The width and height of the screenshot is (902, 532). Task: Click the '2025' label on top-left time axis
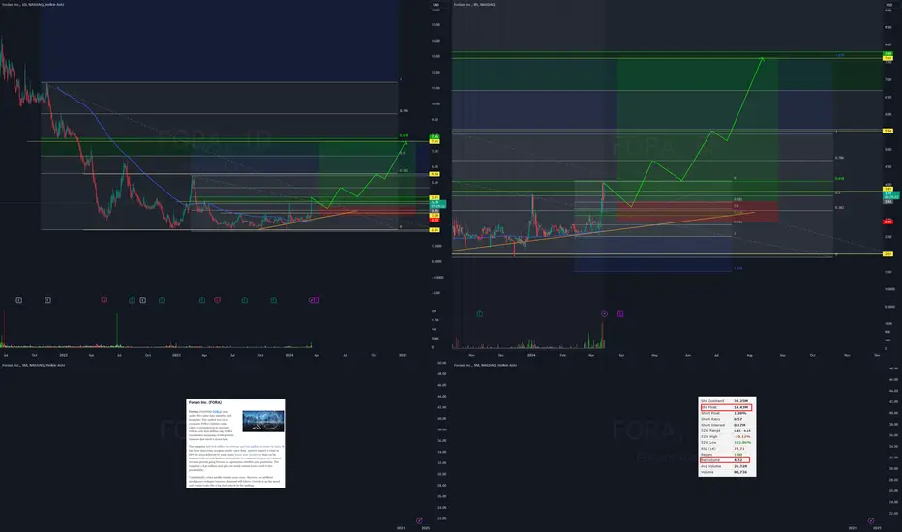(403, 355)
